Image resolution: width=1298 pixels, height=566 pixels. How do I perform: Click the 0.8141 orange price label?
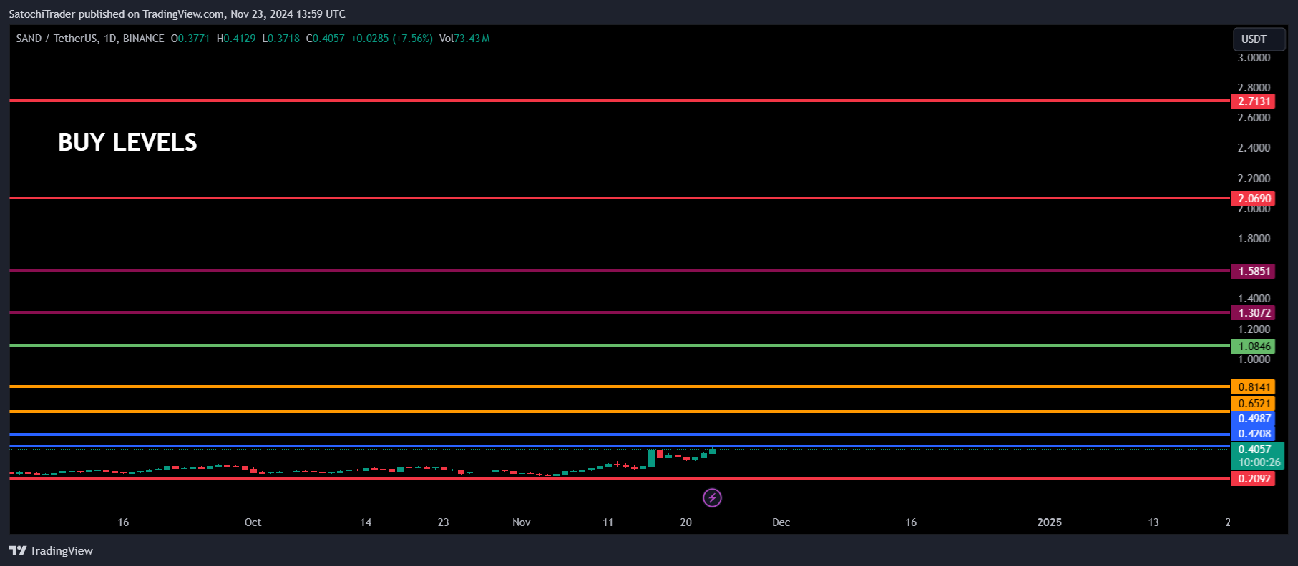[x=1254, y=387]
